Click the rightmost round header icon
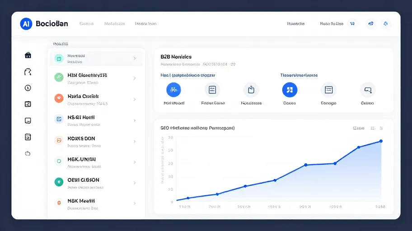Viewport: 412px width, 231px height. click(x=386, y=23)
